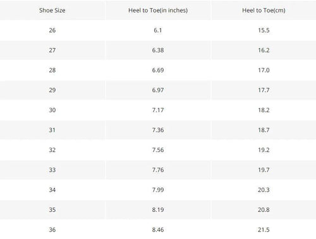316x239 pixels.
Task: Click shoe size 29 cell
Action: coord(52,90)
